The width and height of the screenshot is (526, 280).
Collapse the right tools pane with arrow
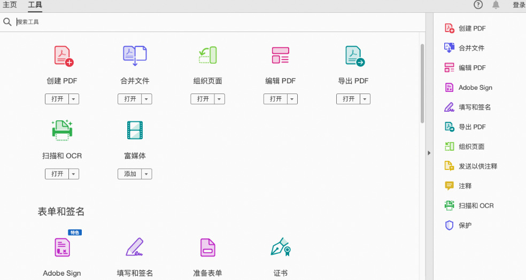click(429, 153)
